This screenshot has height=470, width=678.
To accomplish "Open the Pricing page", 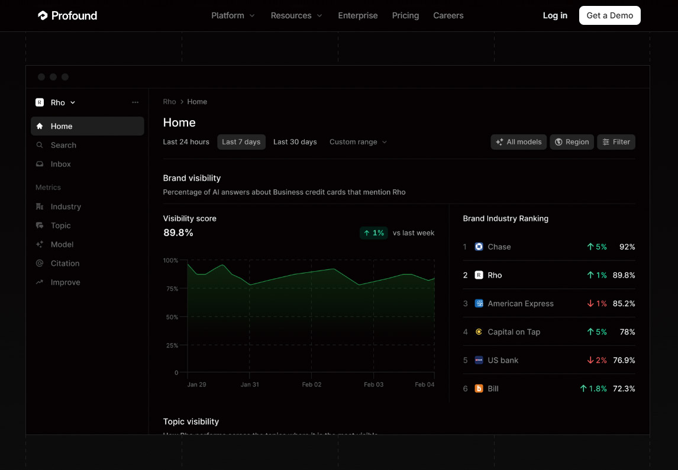I will (x=406, y=15).
